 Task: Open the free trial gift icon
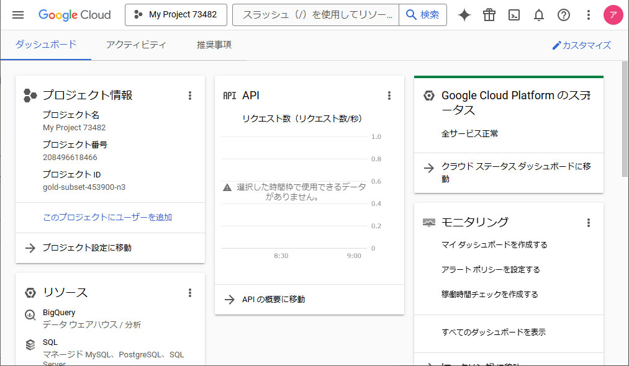tap(489, 15)
